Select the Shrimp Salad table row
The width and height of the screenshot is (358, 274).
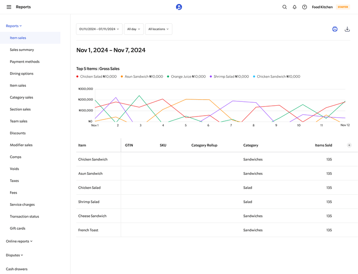click(217, 202)
